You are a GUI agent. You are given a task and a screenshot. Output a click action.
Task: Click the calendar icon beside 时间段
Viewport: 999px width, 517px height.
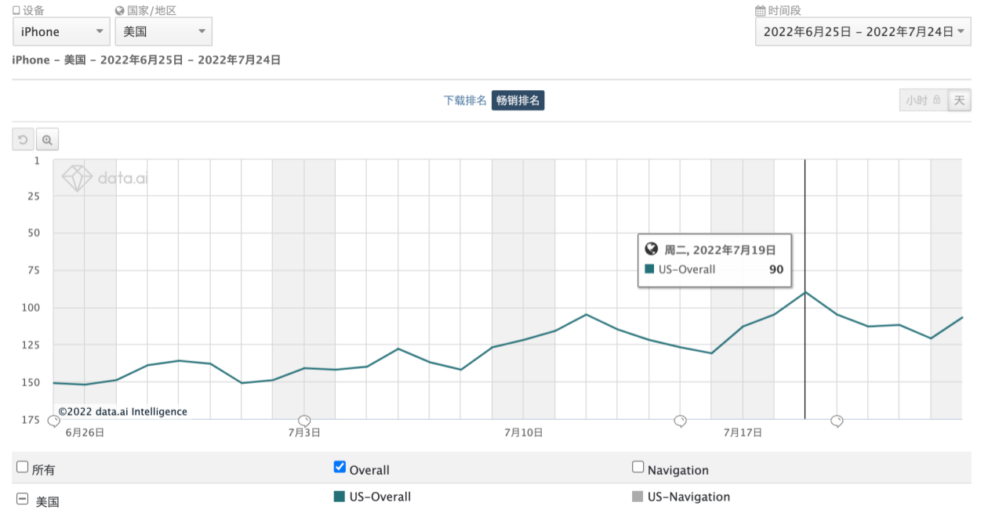tap(760, 11)
